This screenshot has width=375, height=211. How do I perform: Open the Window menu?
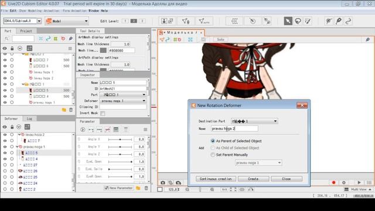click(x=94, y=11)
